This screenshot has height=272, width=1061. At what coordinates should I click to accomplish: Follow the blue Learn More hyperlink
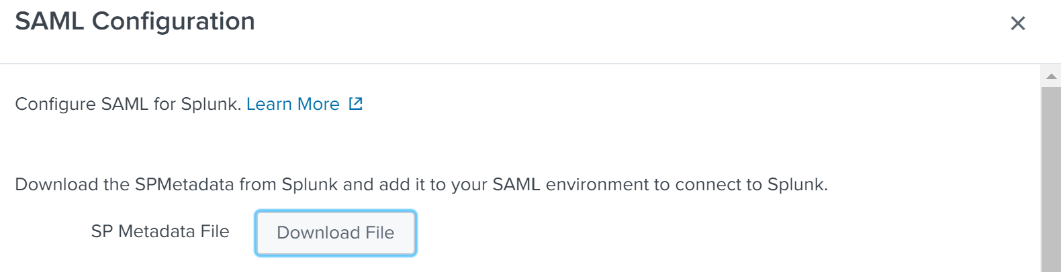pos(293,104)
